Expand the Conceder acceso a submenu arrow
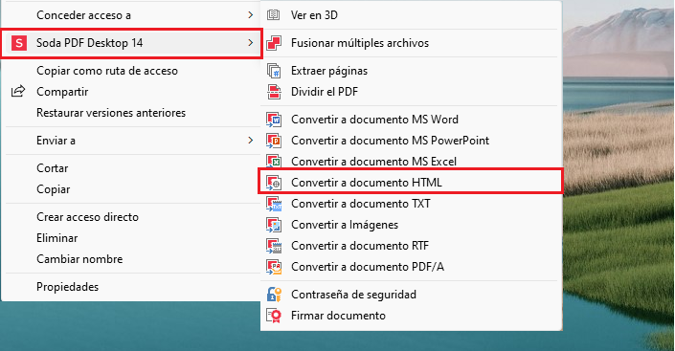 click(251, 15)
